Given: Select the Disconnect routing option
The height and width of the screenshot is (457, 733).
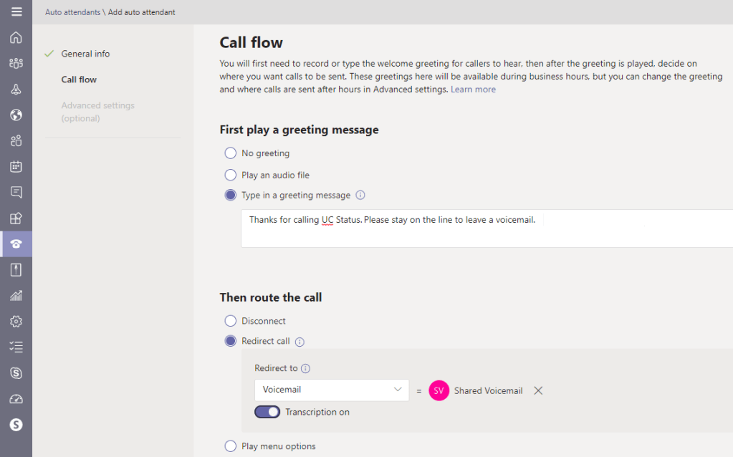Looking at the screenshot, I should (x=230, y=321).
